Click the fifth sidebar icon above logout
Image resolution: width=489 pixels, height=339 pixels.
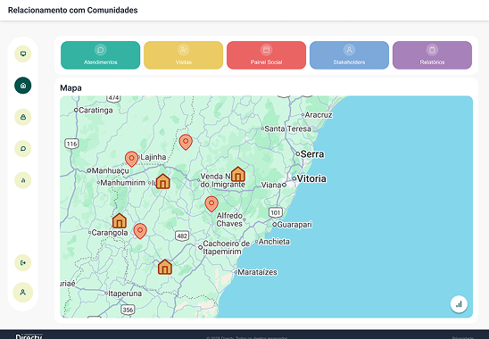pyautogui.click(x=23, y=180)
